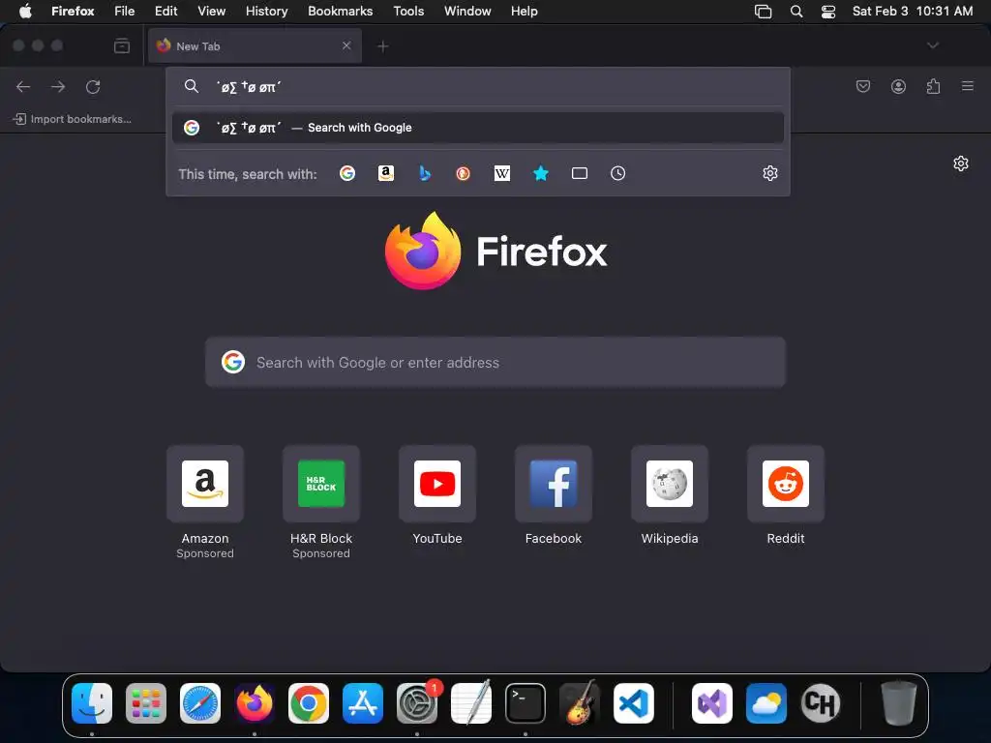
Task: Open the Bookmarks menu
Action: [x=340, y=11]
